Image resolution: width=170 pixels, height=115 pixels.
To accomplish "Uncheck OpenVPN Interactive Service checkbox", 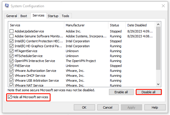I will [12, 61].
